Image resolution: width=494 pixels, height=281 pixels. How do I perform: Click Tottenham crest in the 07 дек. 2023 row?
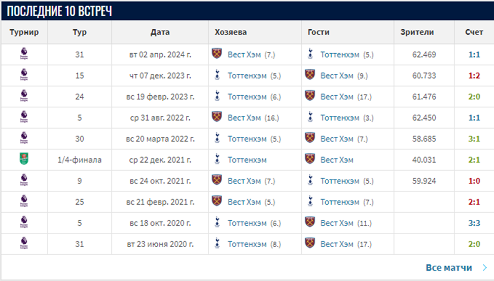coord(217,75)
